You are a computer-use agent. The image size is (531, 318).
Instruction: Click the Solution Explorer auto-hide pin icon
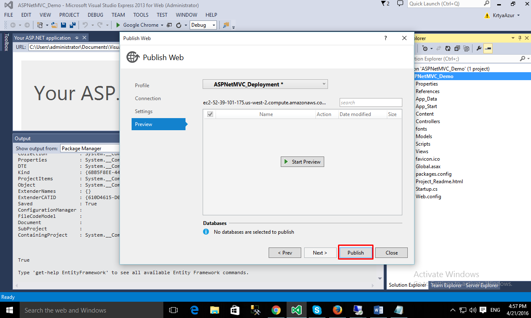[x=520, y=38]
